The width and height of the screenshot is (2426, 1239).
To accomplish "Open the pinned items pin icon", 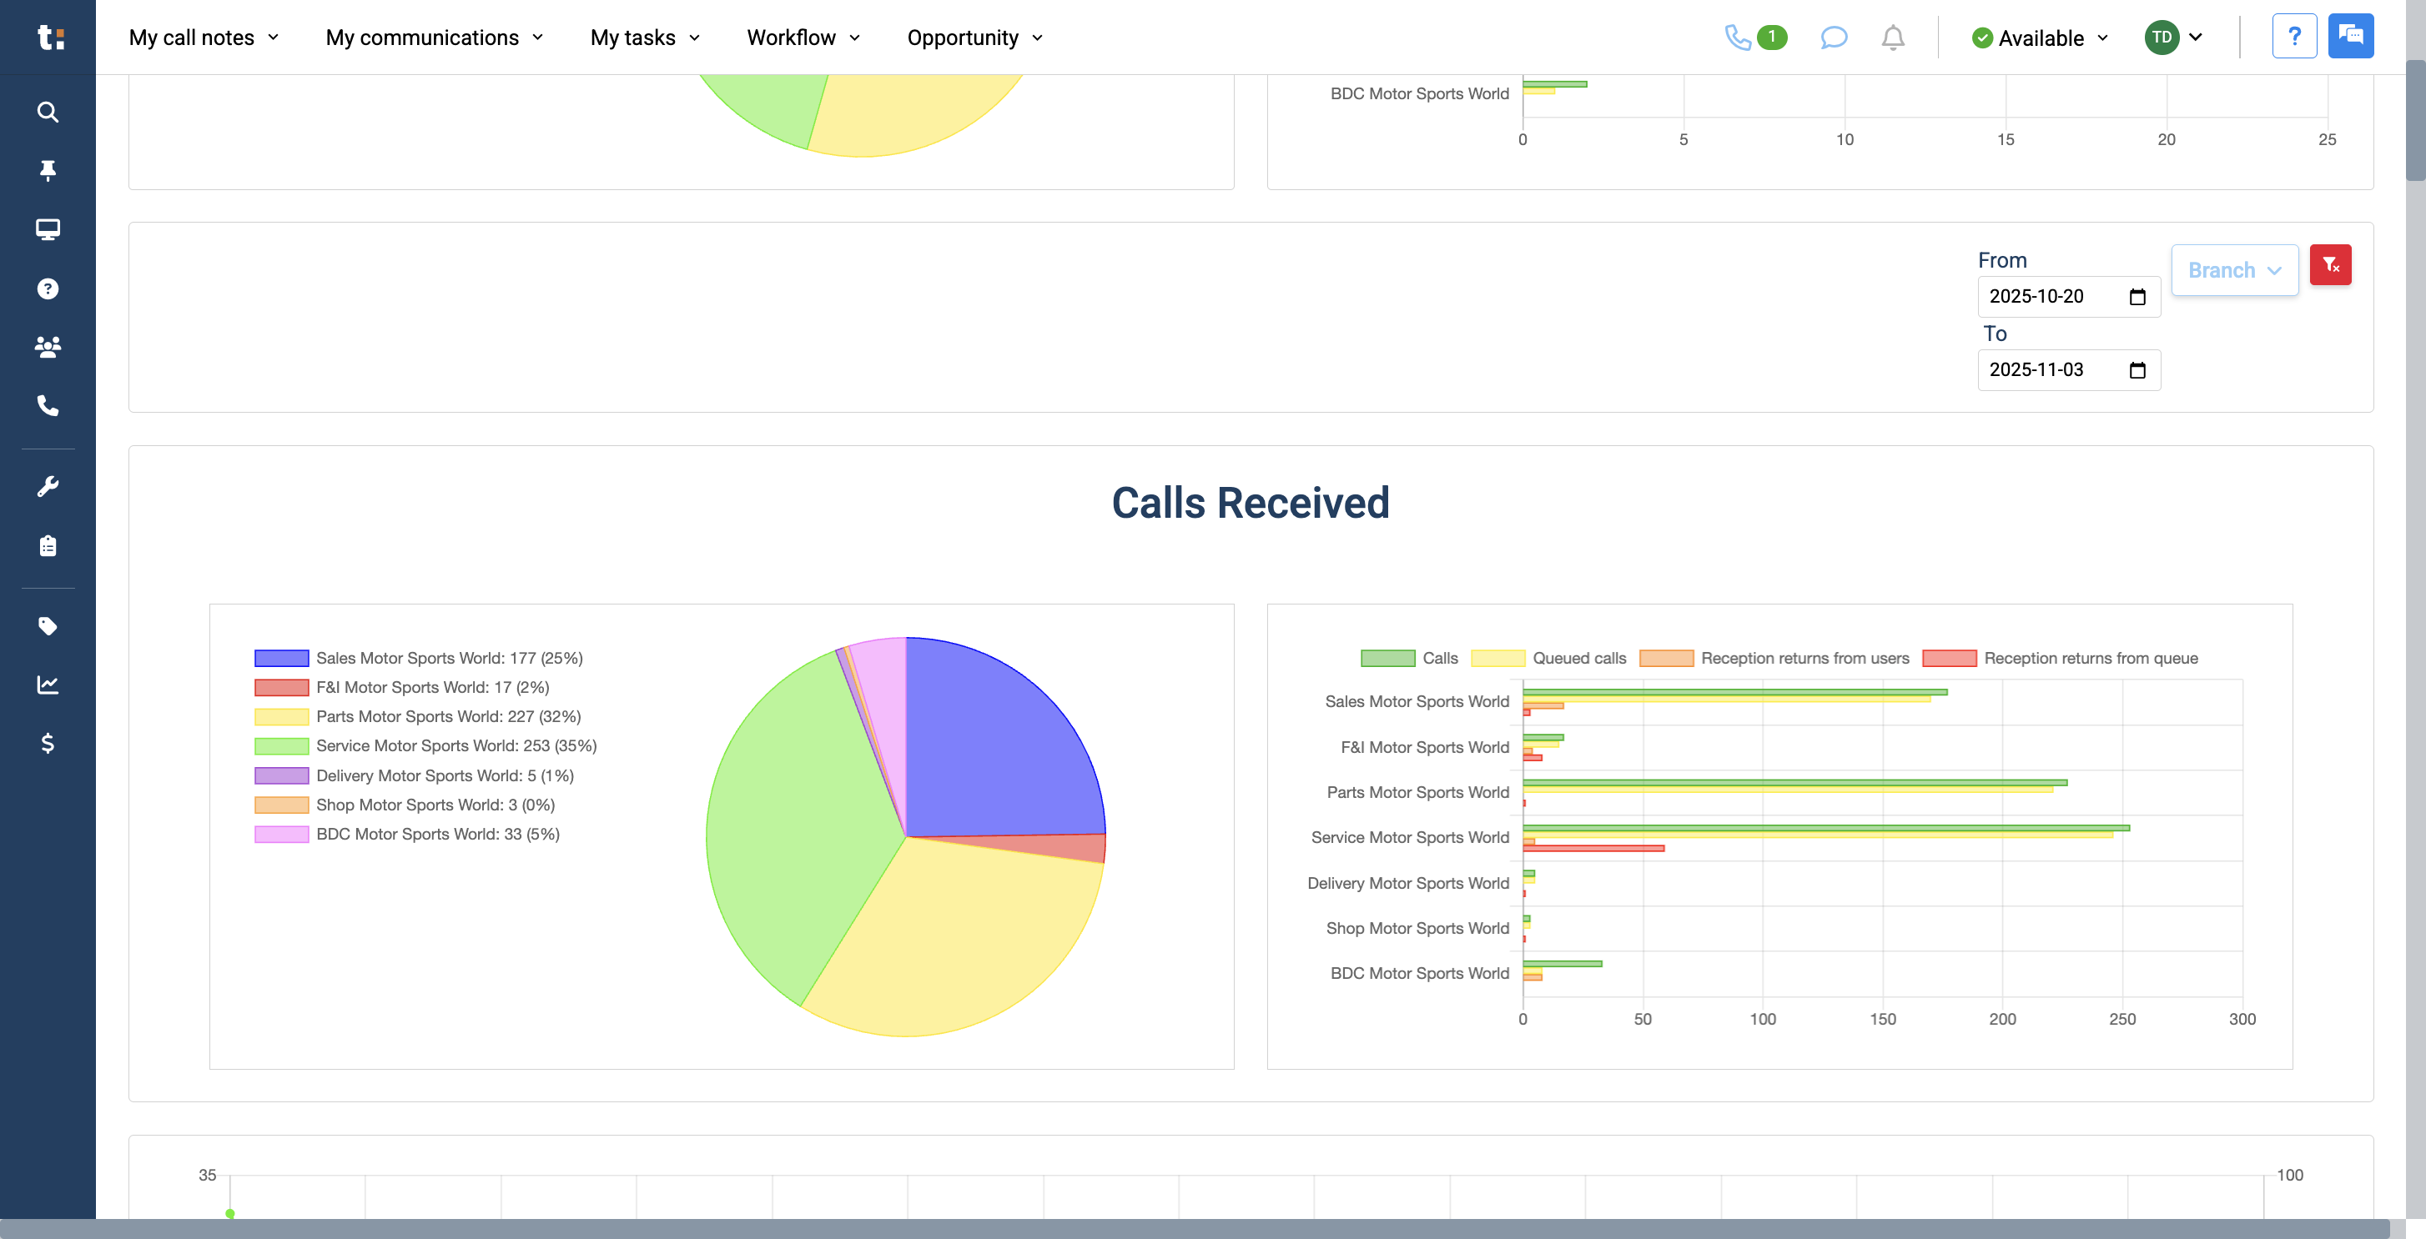I will click(47, 170).
